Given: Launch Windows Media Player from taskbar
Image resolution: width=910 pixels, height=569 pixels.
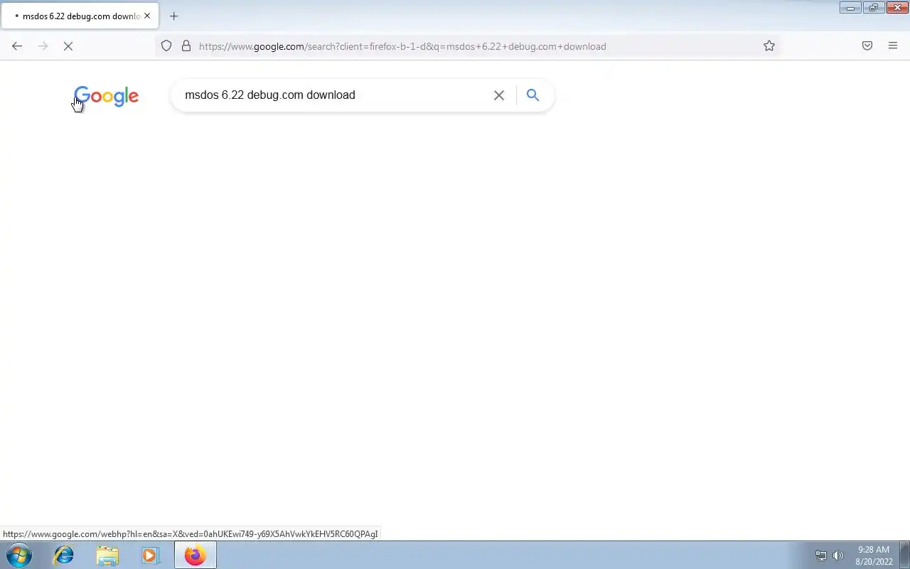Looking at the screenshot, I should click(150, 555).
